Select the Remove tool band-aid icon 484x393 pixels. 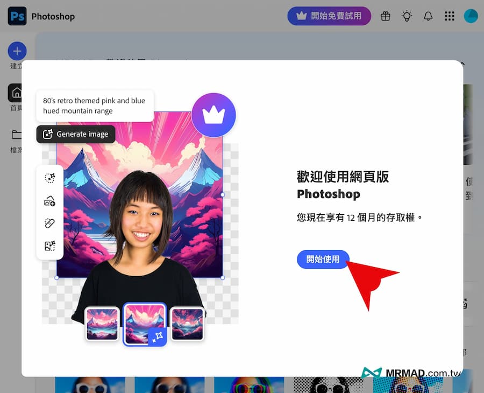coord(50,223)
